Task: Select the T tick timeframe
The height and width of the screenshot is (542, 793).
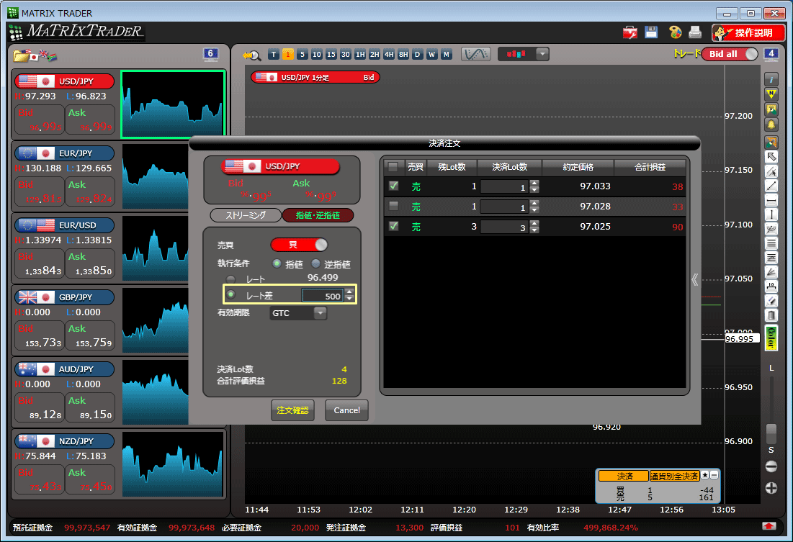Action: pyautogui.click(x=274, y=54)
